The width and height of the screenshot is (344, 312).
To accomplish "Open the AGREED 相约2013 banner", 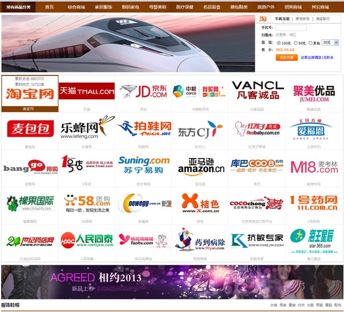I will pyautogui.click(x=172, y=282).
